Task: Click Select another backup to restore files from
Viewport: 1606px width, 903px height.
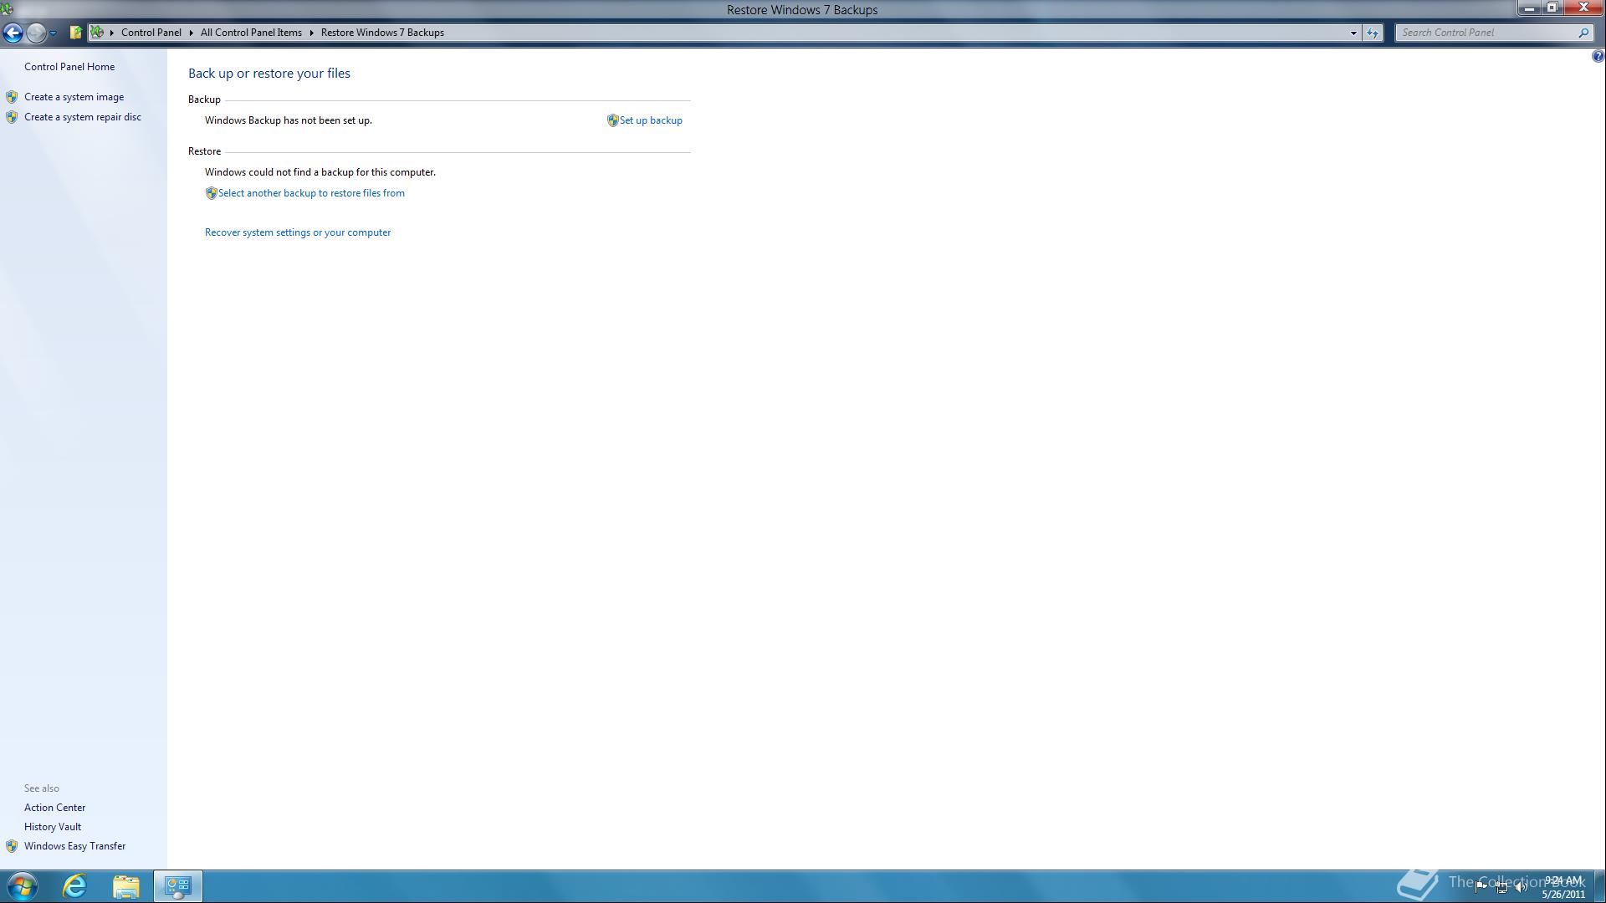Action: point(311,193)
